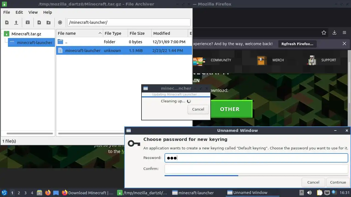Click the network connection tray icon

coord(327,193)
